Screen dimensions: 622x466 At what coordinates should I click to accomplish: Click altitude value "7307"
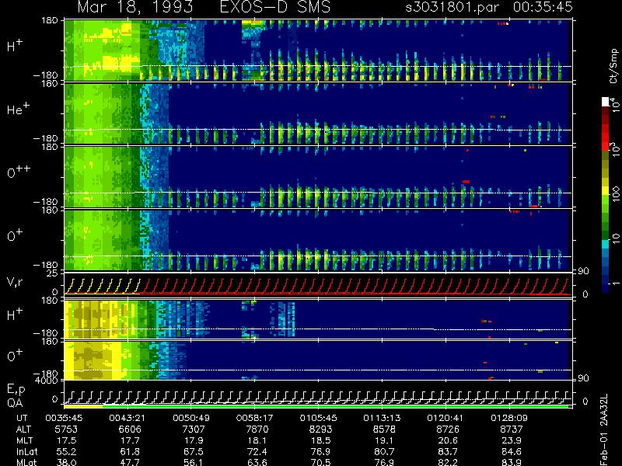[193, 429]
